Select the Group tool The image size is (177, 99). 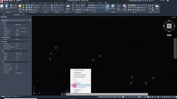pos(150,7)
